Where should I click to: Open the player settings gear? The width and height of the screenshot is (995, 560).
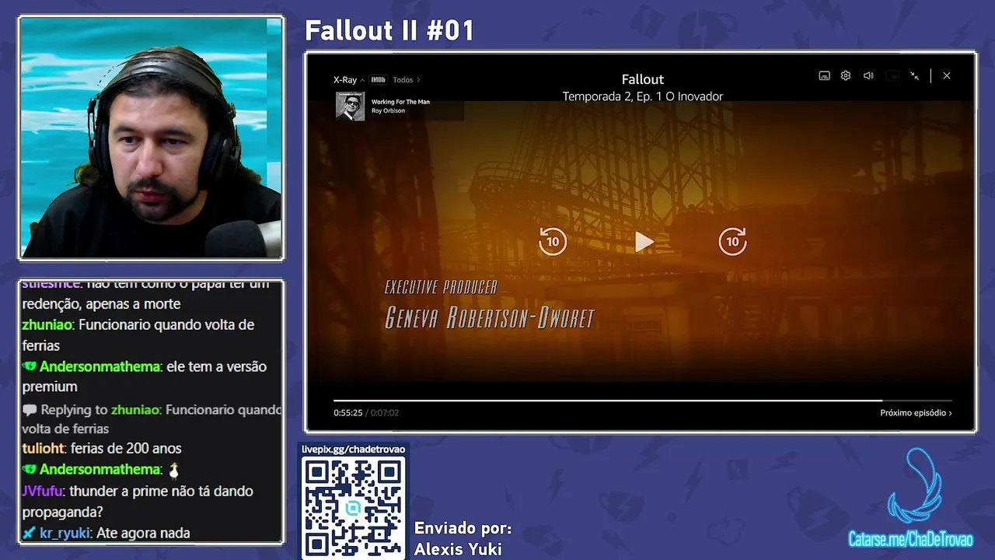pyautogui.click(x=846, y=75)
